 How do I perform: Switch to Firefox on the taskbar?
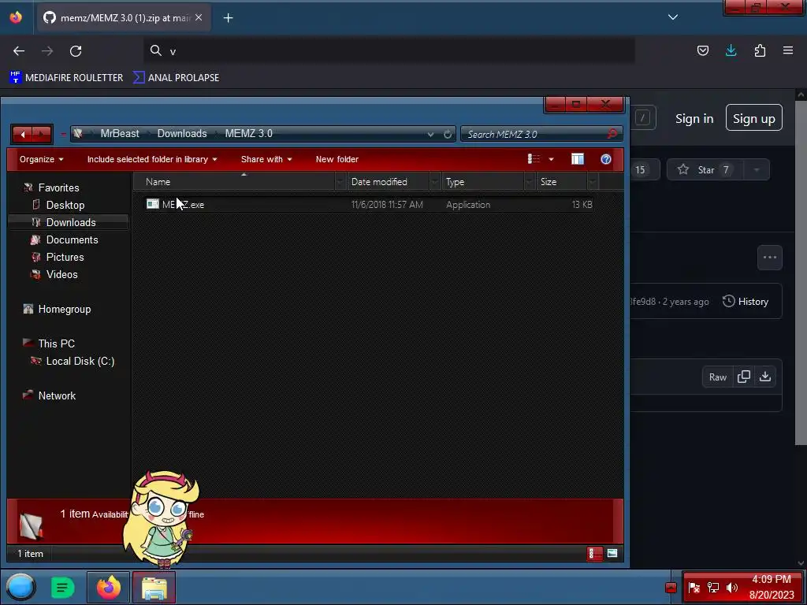[x=108, y=587]
